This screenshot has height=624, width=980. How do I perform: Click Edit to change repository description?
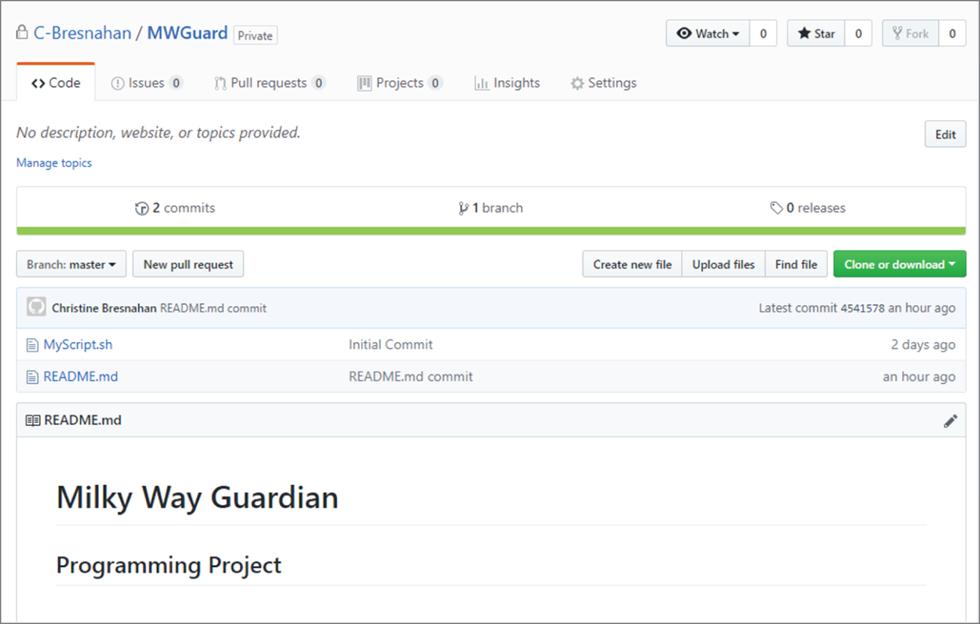point(945,134)
